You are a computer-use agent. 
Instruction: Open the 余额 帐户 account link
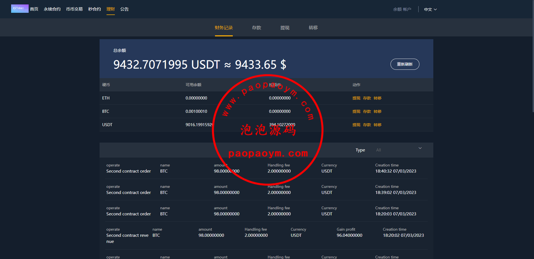point(402,9)
